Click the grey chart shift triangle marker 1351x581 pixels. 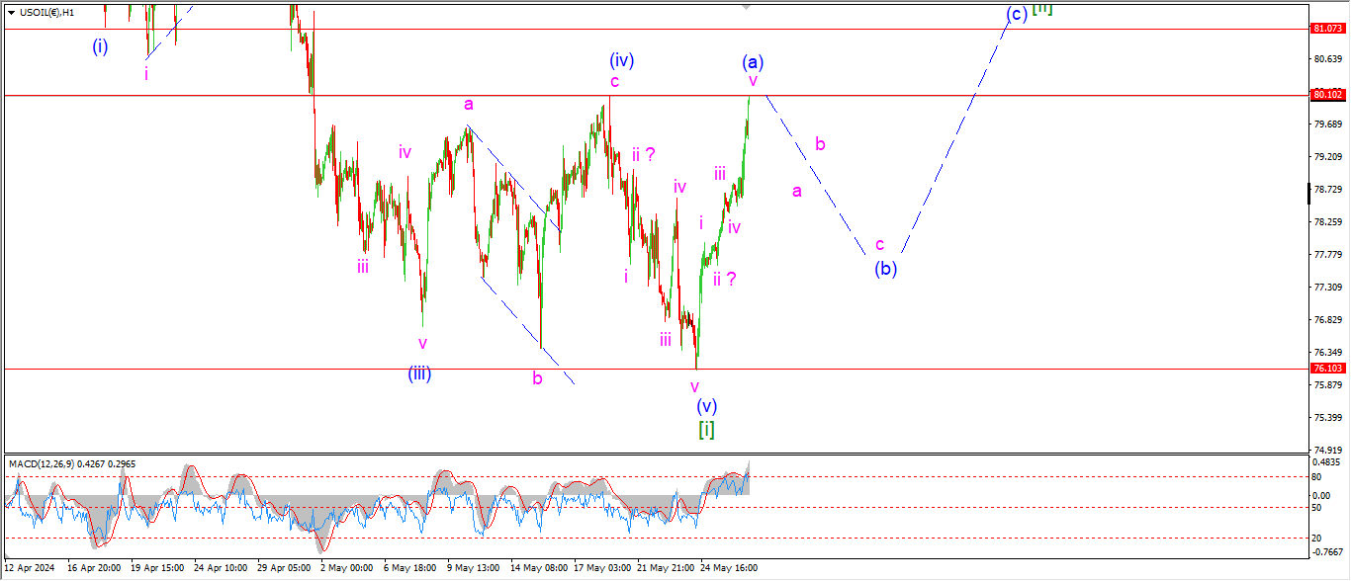[x=747, y=7]
